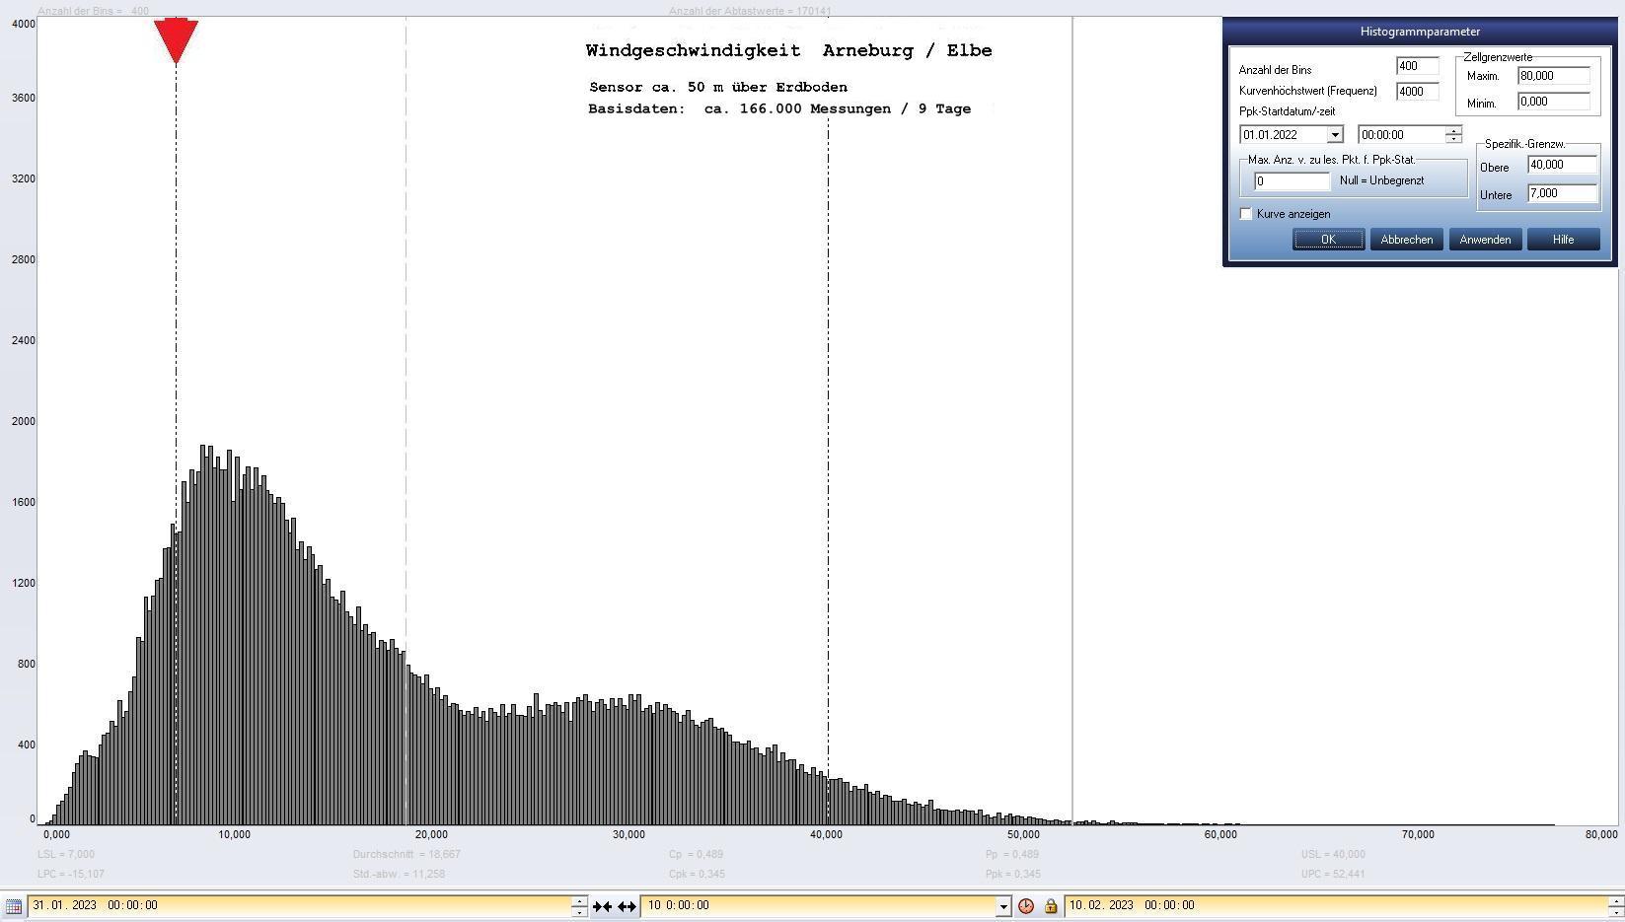Viewport: 1625px width, 922px height.
Task: Click the 'LSL = 7,000' statistic
Action: pos(66,854)
